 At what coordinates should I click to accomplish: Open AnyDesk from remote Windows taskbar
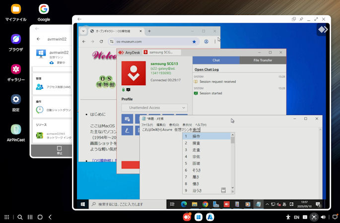pos(226,204)
